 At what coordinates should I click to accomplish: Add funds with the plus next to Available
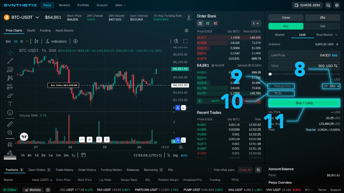pyautogui.click(x=337, y=44)
